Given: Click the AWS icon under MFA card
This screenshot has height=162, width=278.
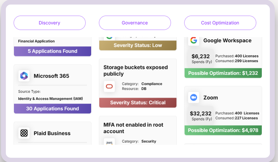Looking at the screenshot, I should click(x=109, y=142).
